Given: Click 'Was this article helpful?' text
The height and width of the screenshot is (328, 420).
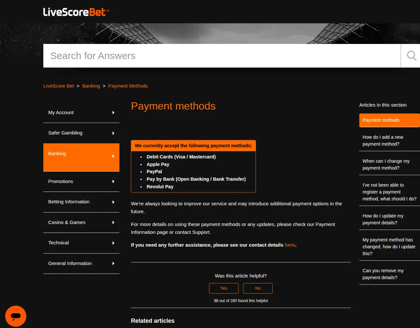Looking at the screenshot, I should point(241,276).
